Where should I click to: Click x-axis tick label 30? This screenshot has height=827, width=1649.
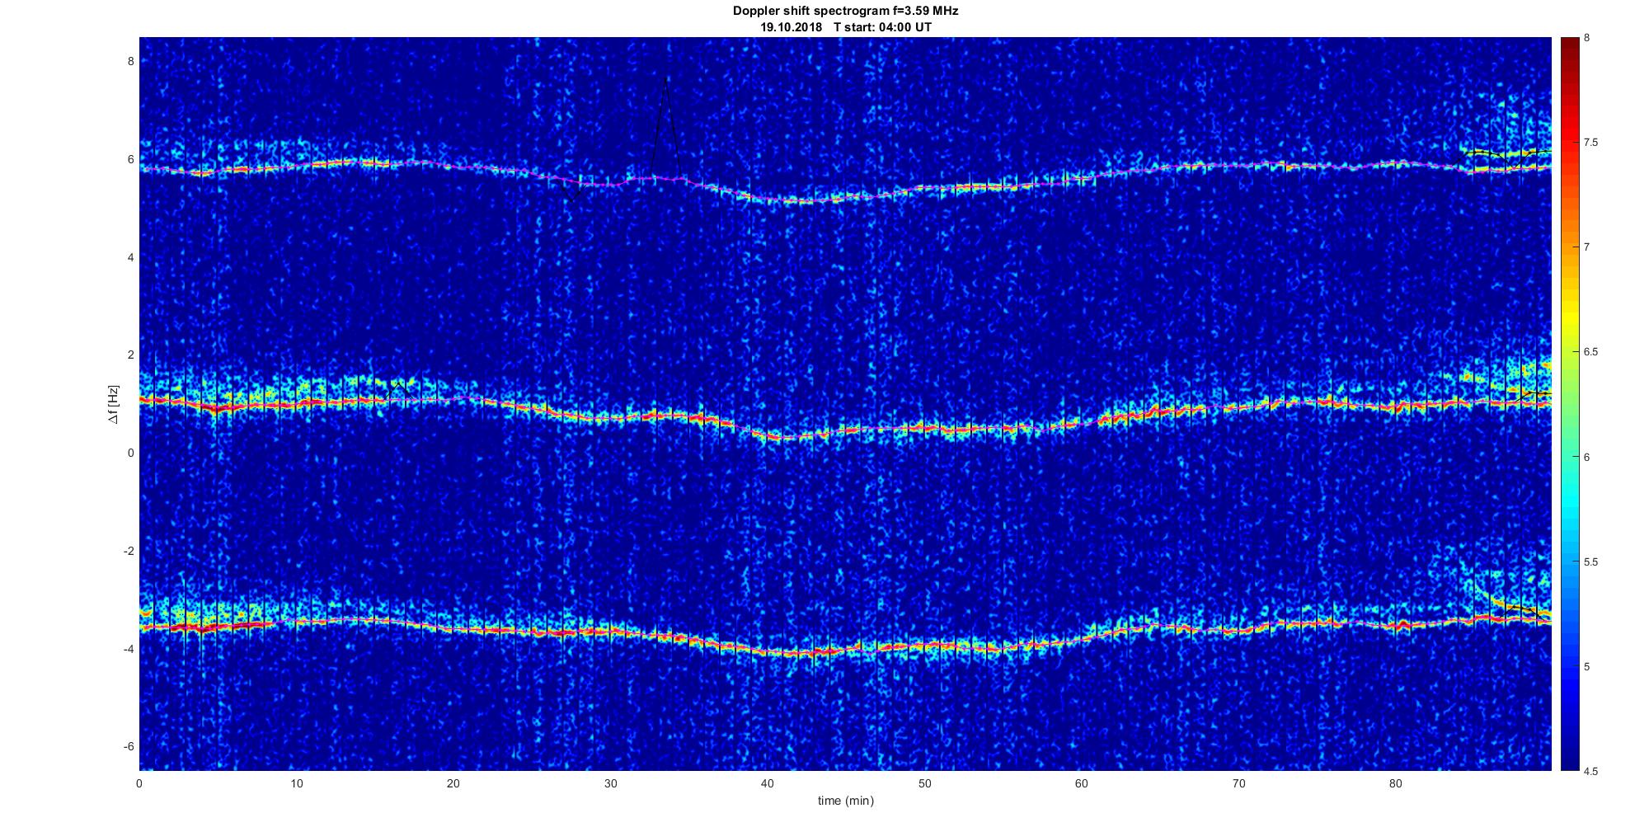[x=610, y=783]
